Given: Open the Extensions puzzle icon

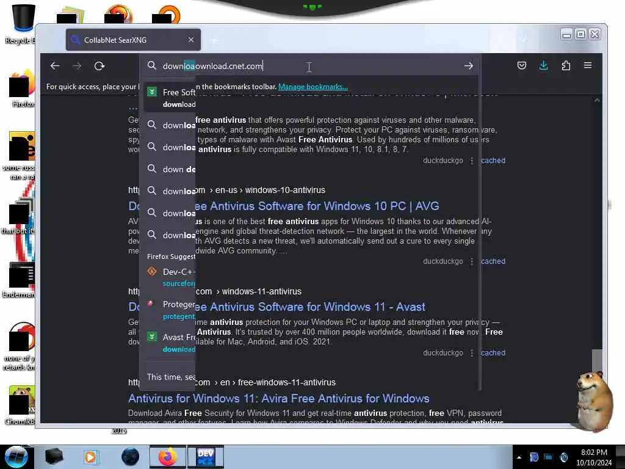Looking at the screenshot, I should pyautogui.click(x=566, y=65).
